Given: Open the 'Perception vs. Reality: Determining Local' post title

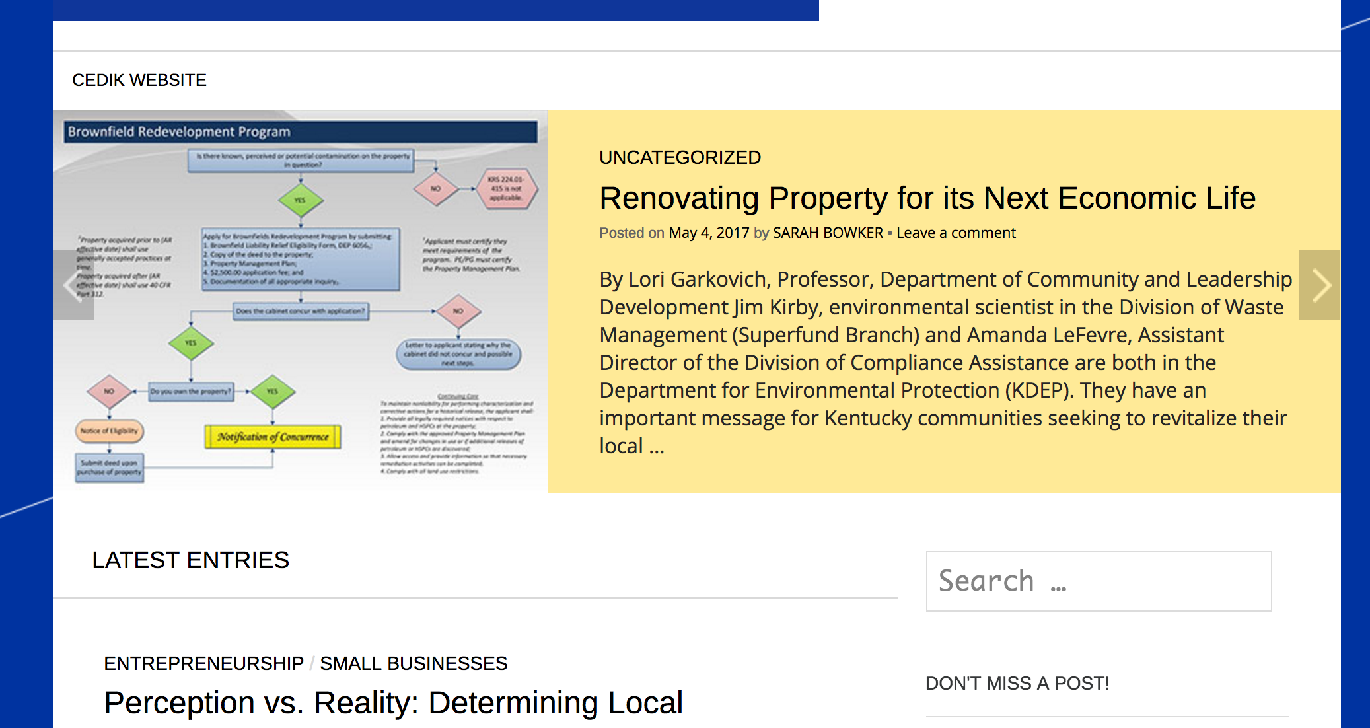Looking at the screenshot, I should pos(393,703).
